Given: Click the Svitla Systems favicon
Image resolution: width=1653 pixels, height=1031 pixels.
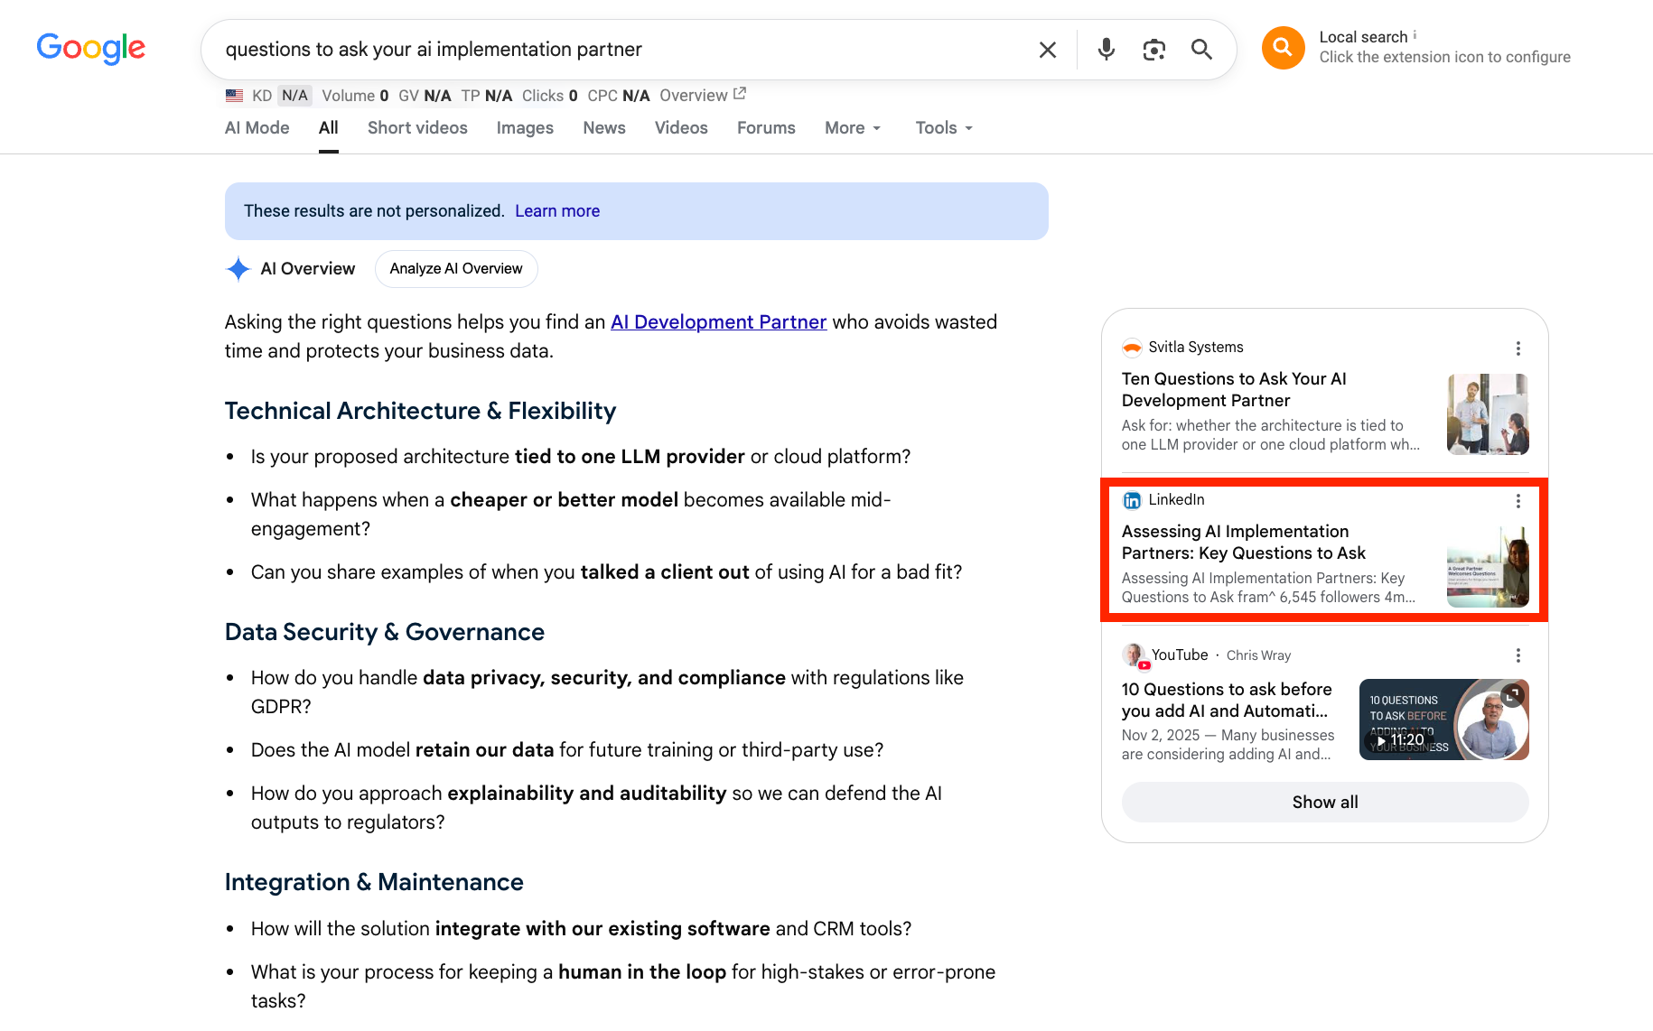Looking at the screenshot, I should 1132,348.
